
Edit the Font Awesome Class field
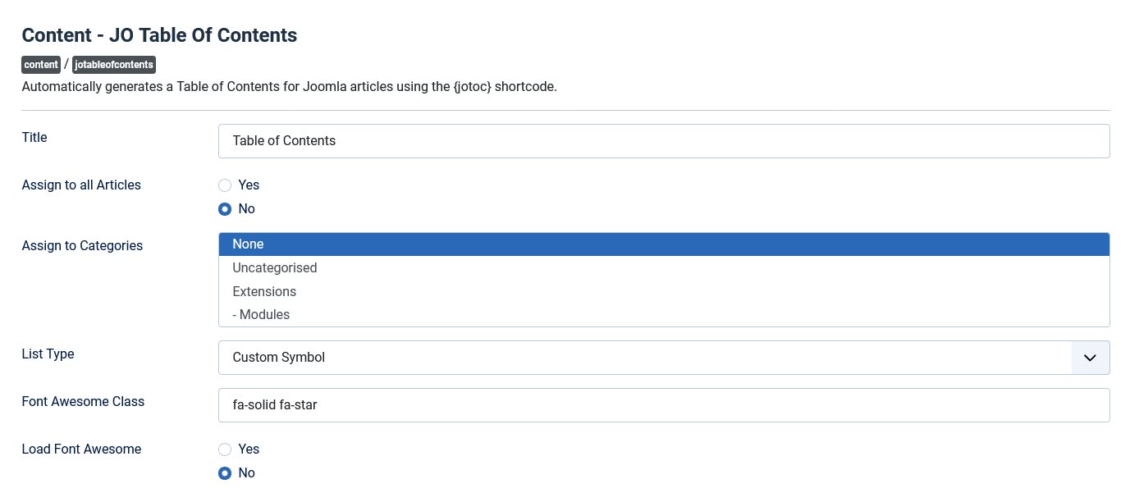click(x=574, y=404)
